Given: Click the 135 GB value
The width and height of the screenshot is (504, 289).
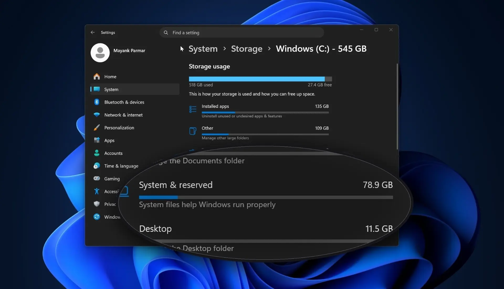Looking at the screenshot, I should pos(322,106).
